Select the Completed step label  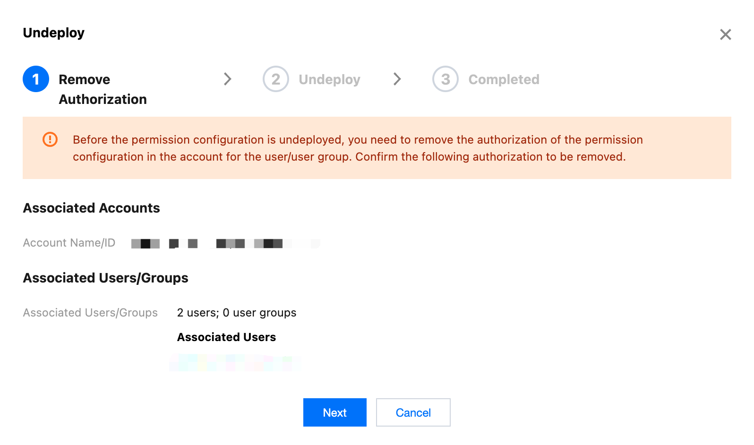coord(504,79)
